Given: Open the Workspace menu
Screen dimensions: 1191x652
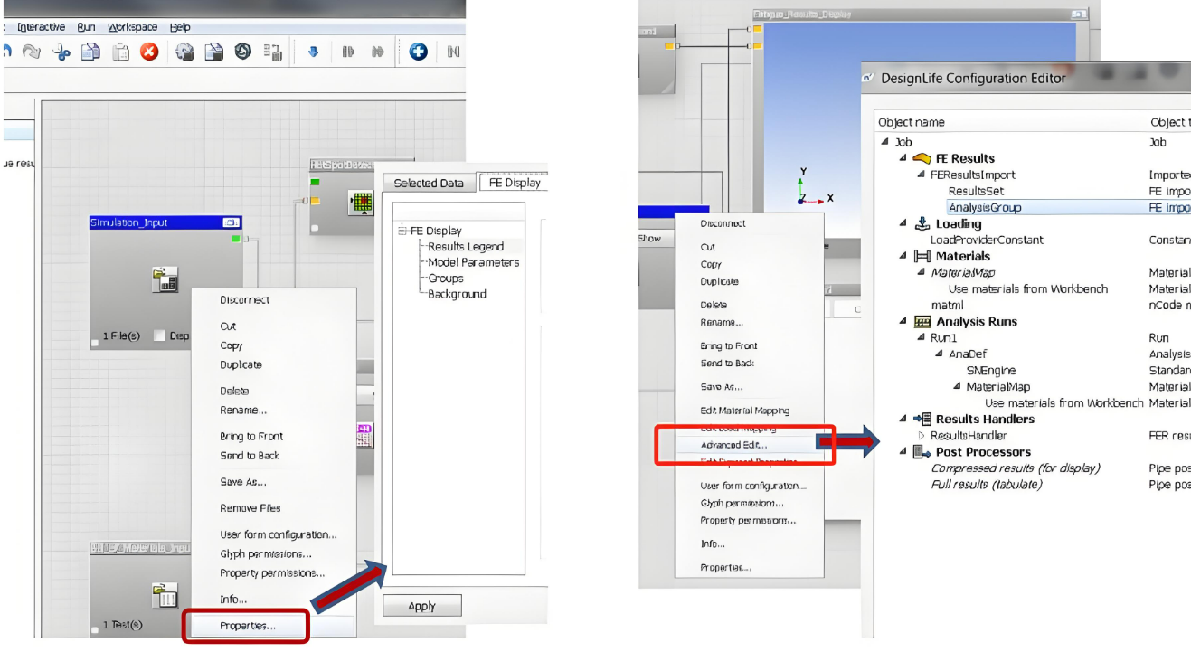Looking at the screenshot, I should tap(132, 27).
